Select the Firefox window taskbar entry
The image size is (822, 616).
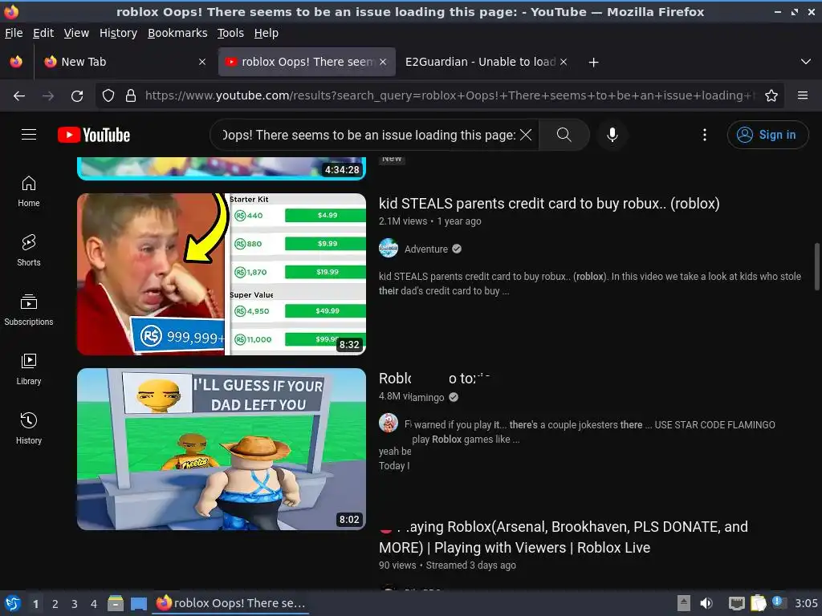pyautogui.click(x=230, y=603)
